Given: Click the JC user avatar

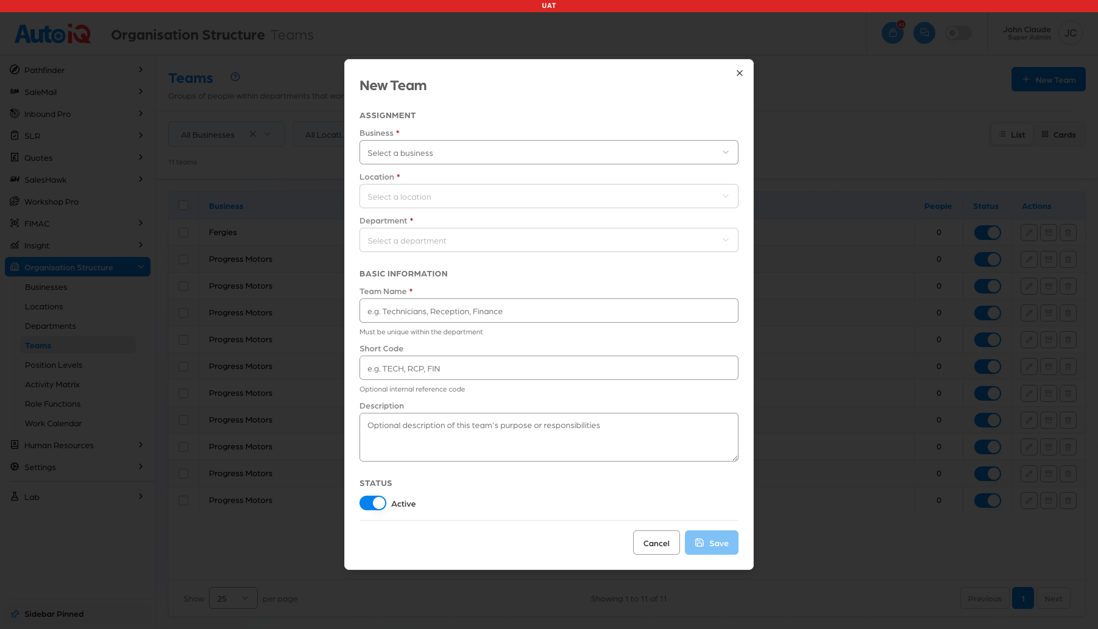Looking at the screenshot, I should click(1071, 33).
